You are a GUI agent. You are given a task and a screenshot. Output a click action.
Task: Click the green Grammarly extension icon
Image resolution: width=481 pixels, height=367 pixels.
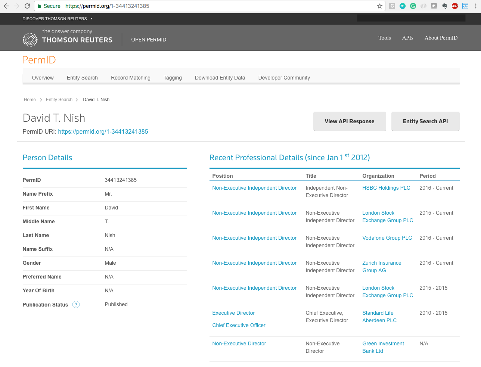[x=413, y=6]
